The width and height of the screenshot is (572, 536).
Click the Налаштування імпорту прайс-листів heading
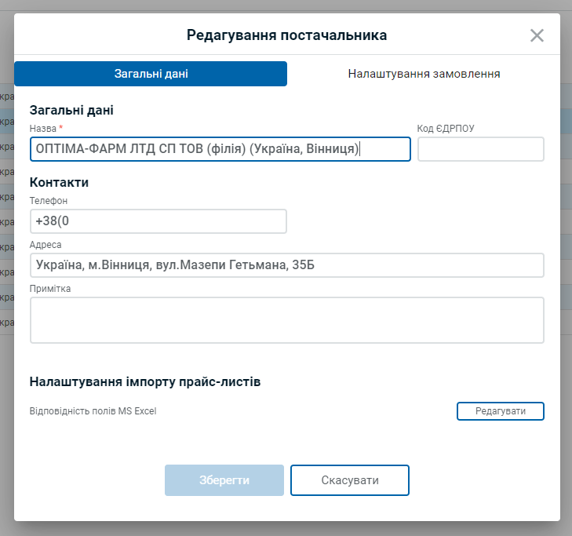pyautogui.click(x=145, y=381)
